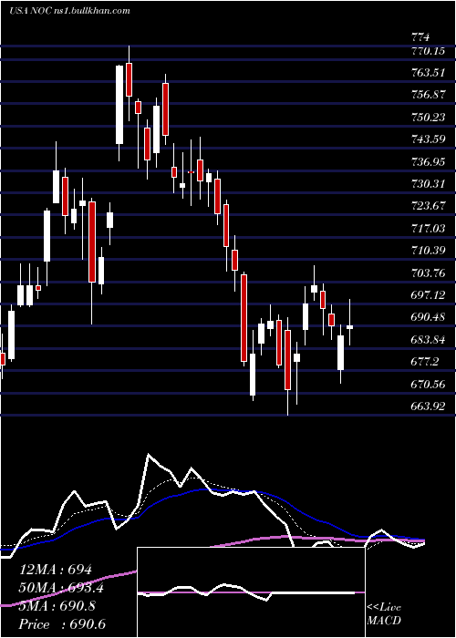Select the 697.12 price level label

[428, 294]
